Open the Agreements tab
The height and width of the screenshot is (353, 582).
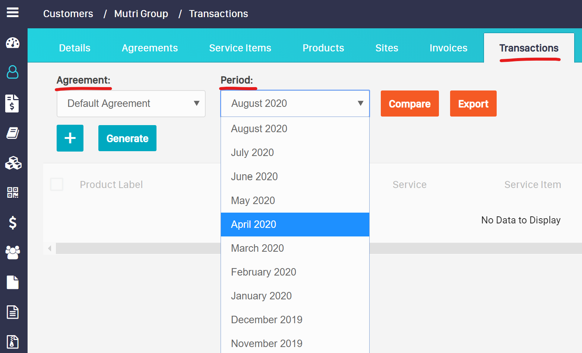tap(150, 48)
